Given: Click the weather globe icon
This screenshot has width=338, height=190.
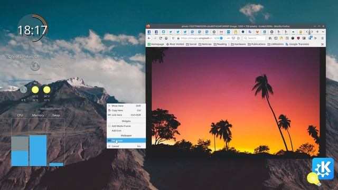Looking at the screenshot, I should click(x=35, y=66).
